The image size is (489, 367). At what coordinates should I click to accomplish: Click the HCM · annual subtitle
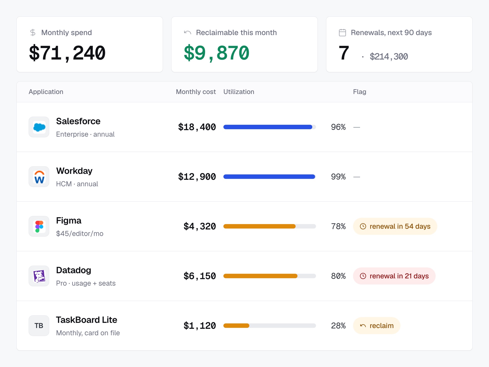[x=77, y=184]
